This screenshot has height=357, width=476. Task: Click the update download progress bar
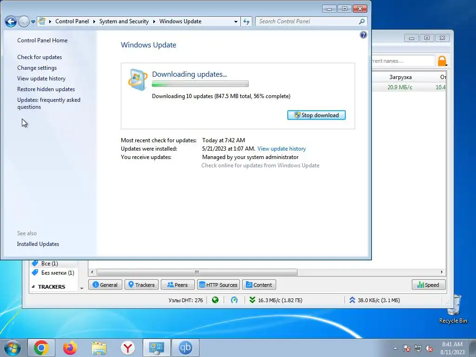(x=200, y=84)
